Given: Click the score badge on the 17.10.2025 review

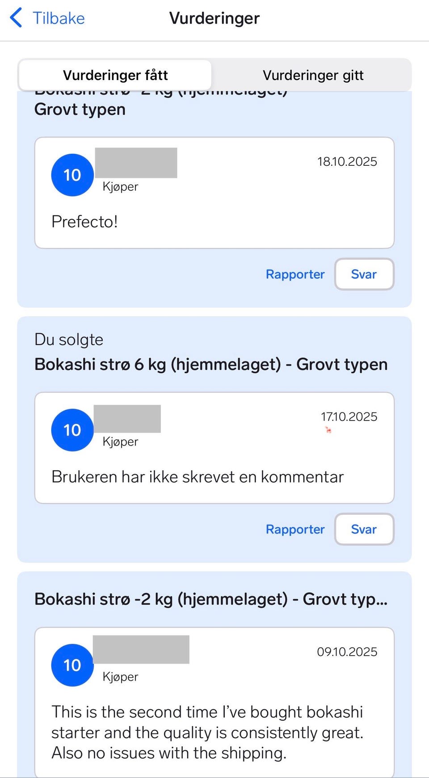Looking at the screenshot, I should [x=72, y=430].
